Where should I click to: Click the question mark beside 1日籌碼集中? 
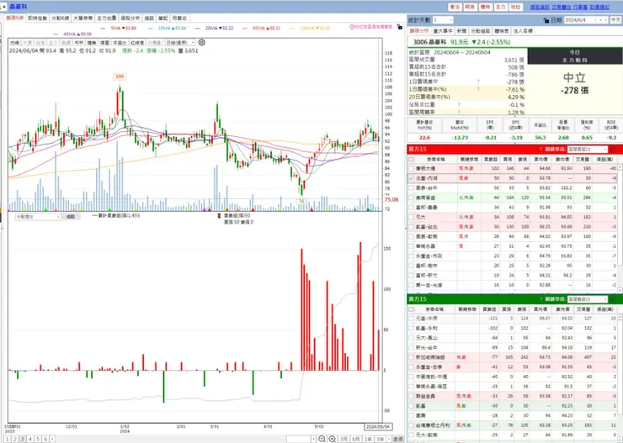[478, 82]
